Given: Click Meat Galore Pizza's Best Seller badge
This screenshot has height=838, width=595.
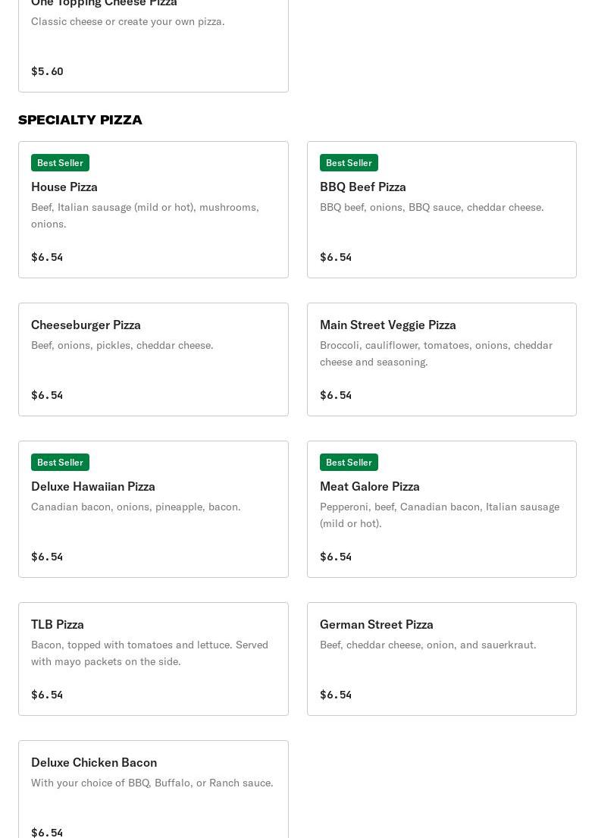Looking at the screenshot, I should pos(349,463).
